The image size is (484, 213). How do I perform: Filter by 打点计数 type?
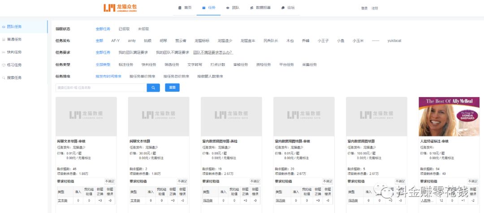pos(218,65)
